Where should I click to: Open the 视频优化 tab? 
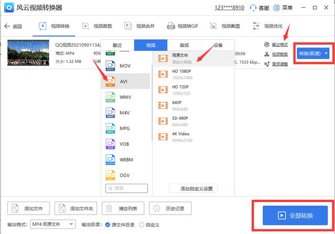267,26
